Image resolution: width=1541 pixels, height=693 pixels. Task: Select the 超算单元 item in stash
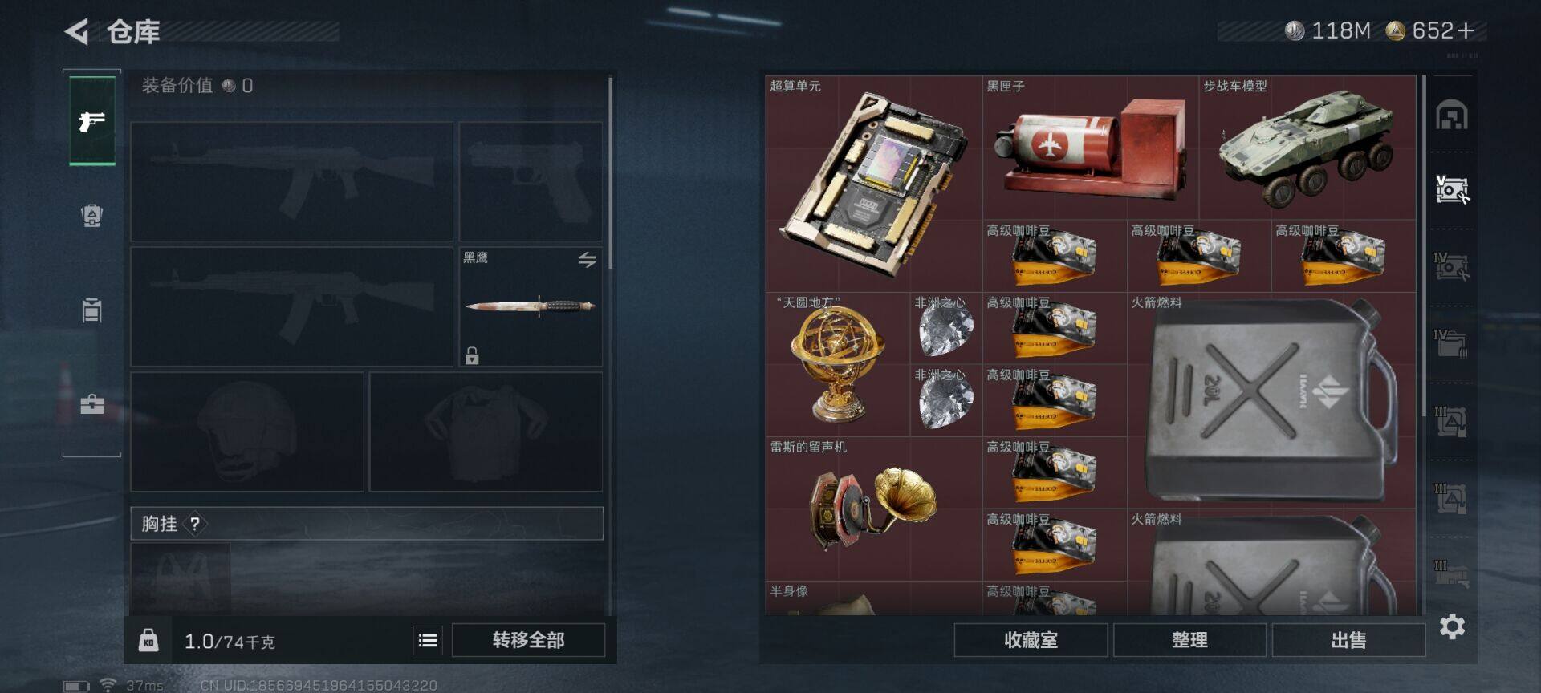click(x=874, y=184)
